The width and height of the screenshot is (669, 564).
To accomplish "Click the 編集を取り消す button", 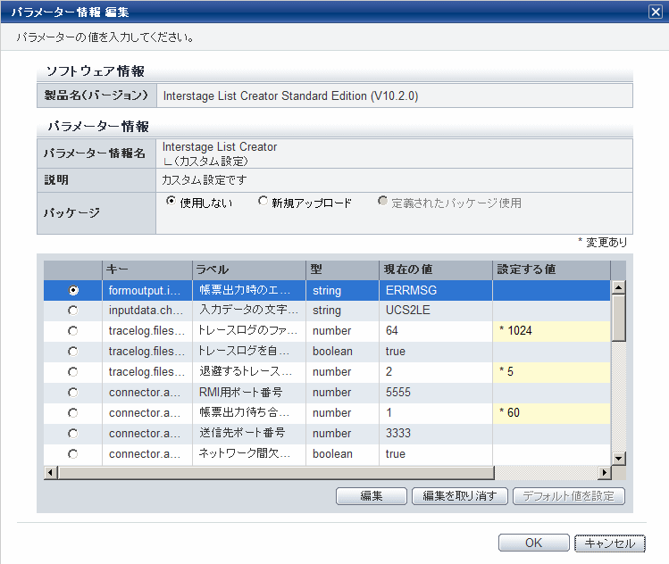I will [459, 496].
